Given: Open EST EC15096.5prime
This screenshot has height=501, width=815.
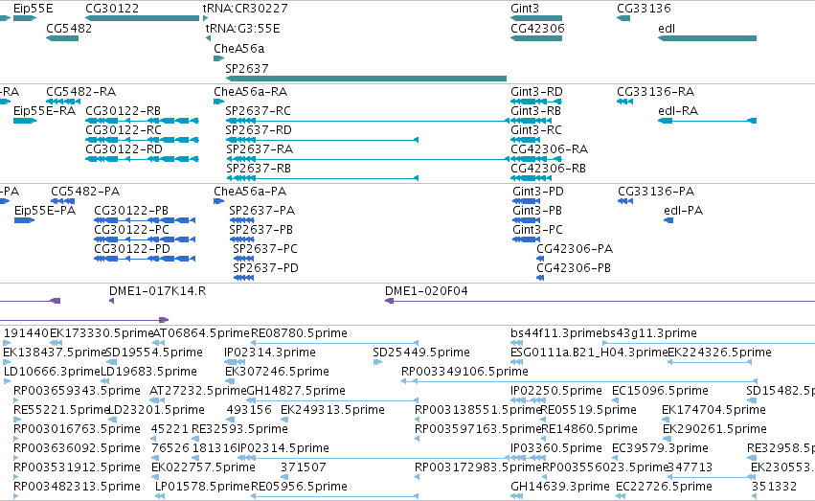Looking at the screenshot, I should pyautogui.click(x=660, y=391).
